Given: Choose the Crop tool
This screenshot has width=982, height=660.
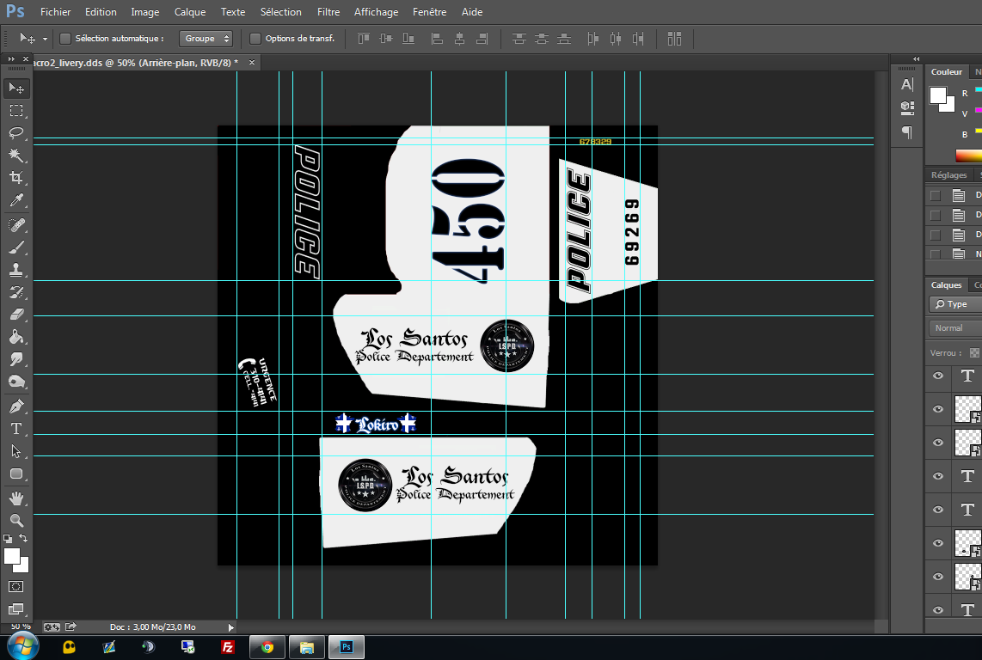Looking at the screenshot, I should (16, 178).
